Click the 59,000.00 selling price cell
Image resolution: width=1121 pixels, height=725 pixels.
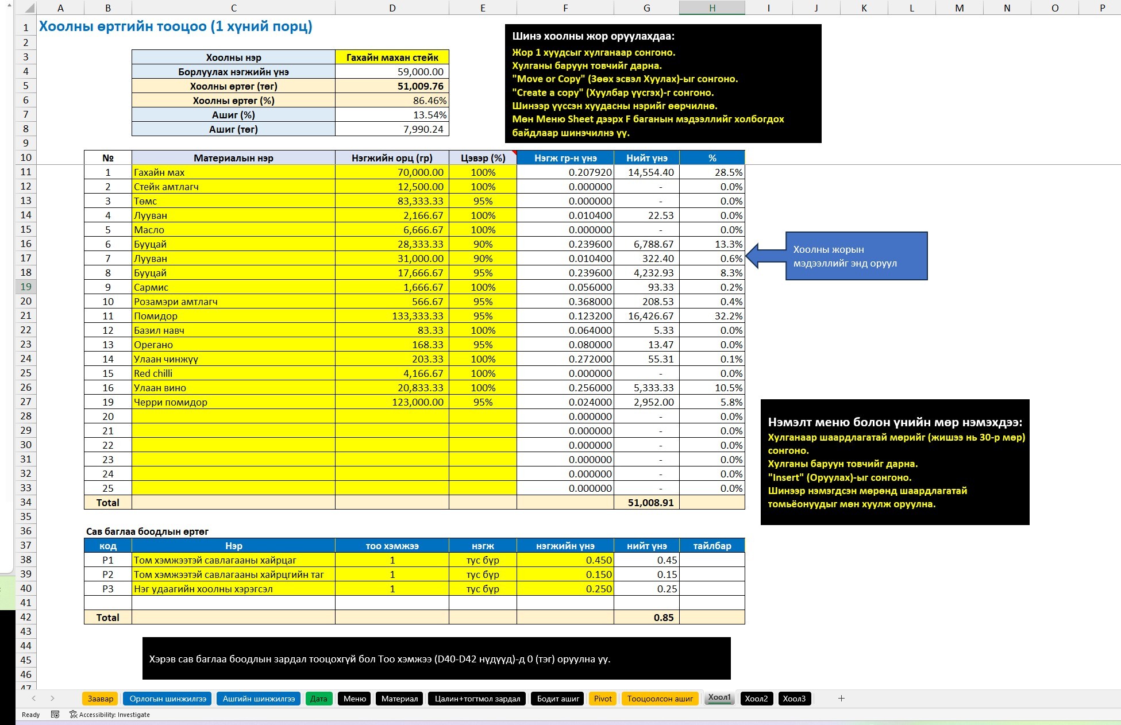coord(392,72)
